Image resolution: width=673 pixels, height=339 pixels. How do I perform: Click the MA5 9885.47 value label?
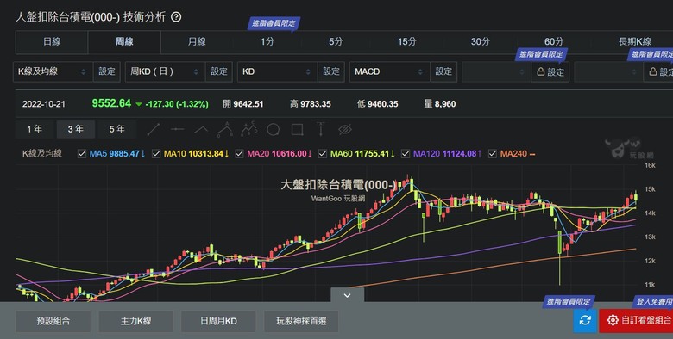pyautogui.click(x=117, y=154)
